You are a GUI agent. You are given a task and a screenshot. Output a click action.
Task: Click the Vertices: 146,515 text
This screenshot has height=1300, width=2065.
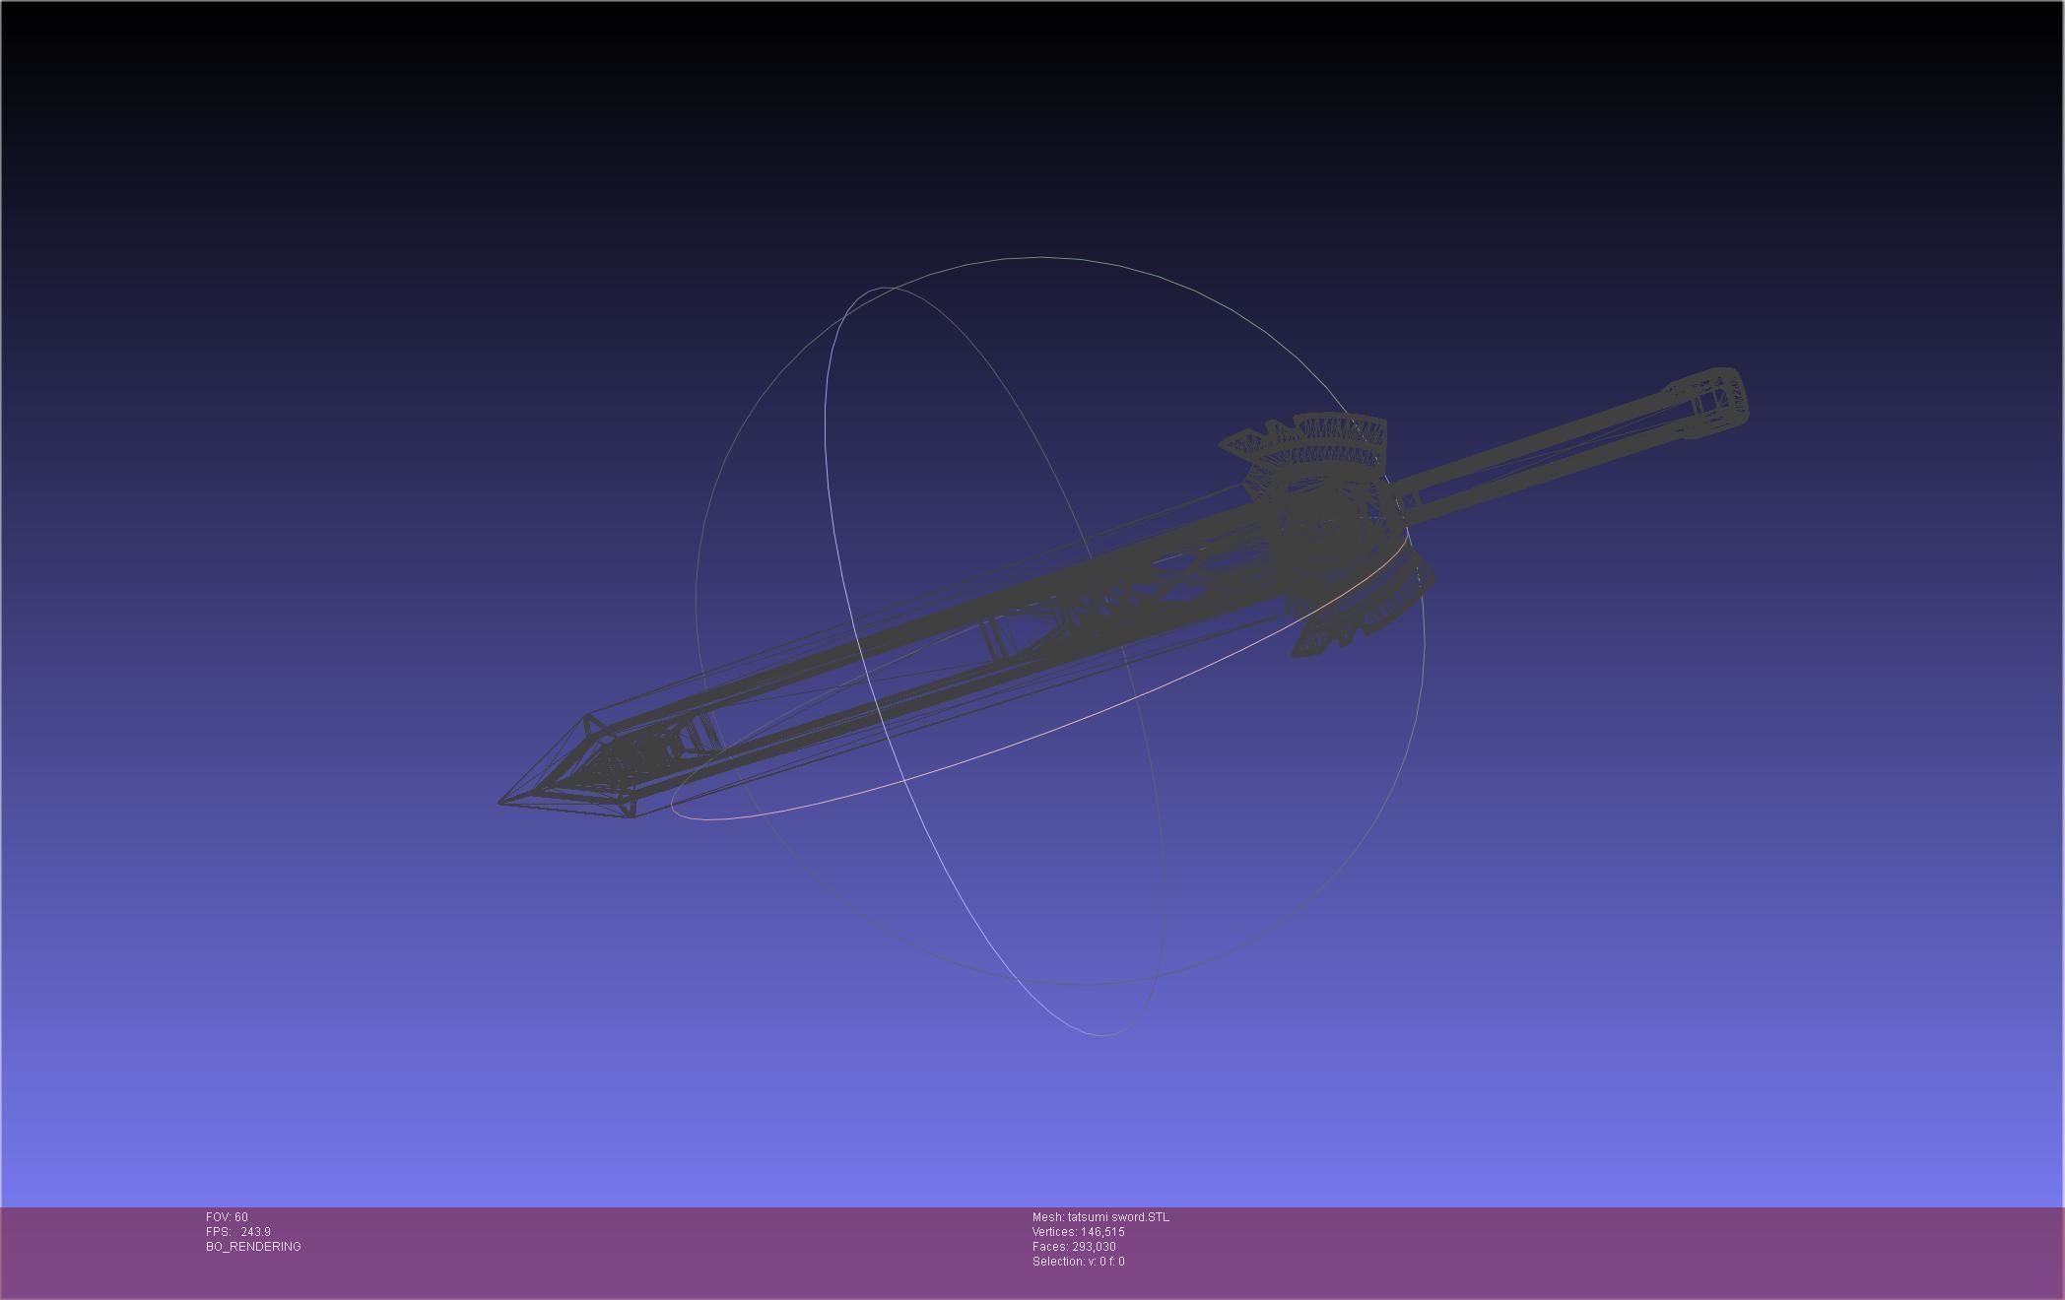pyautogui.click(x=1078, y=1232)
